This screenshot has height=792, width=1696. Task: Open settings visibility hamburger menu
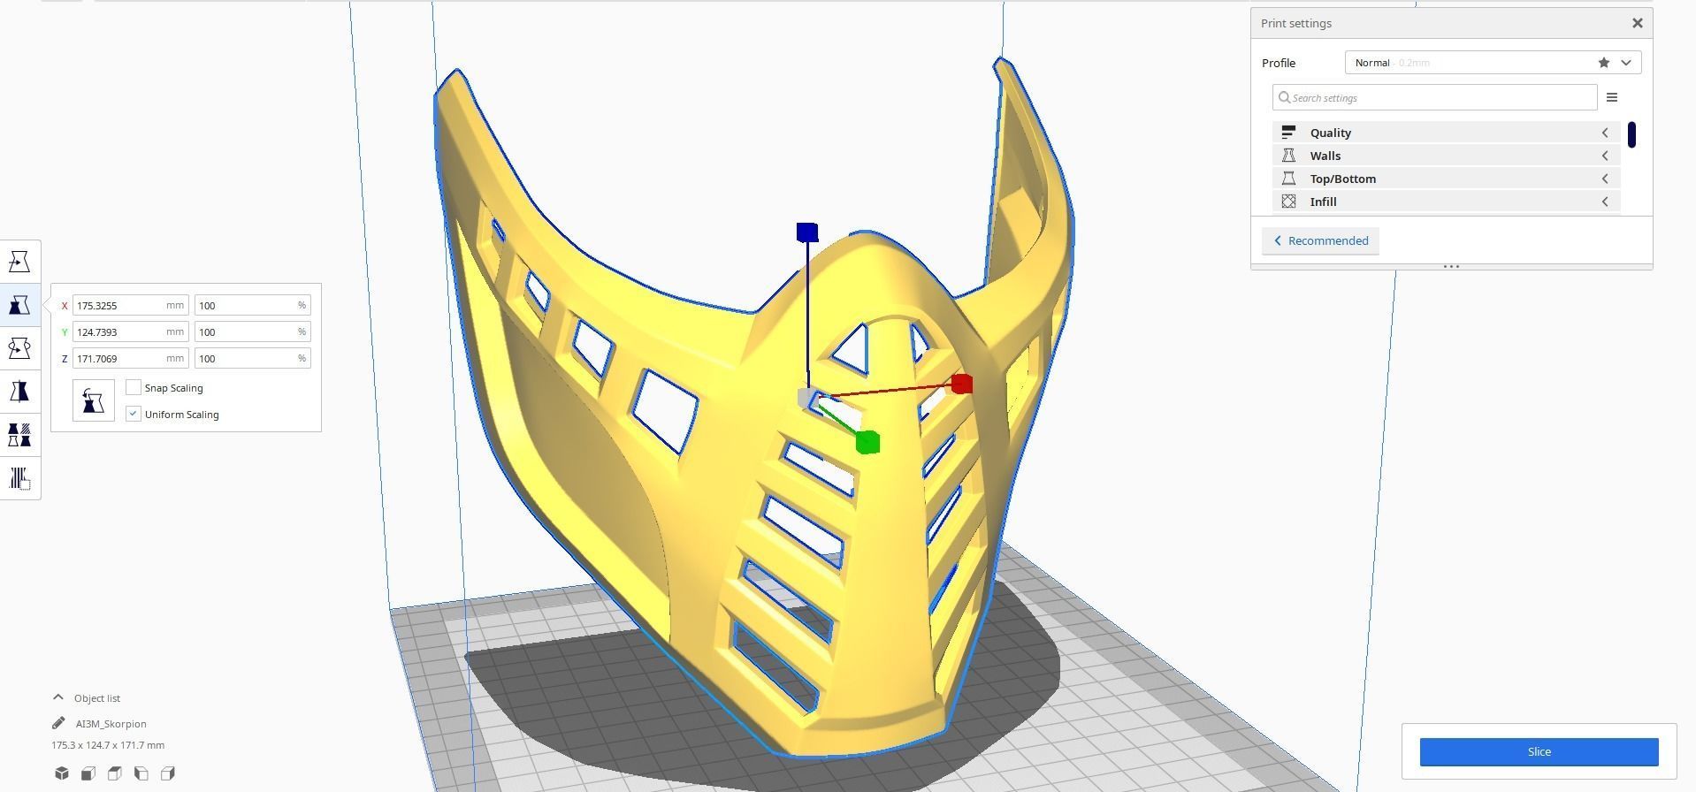click(1612, 97)
